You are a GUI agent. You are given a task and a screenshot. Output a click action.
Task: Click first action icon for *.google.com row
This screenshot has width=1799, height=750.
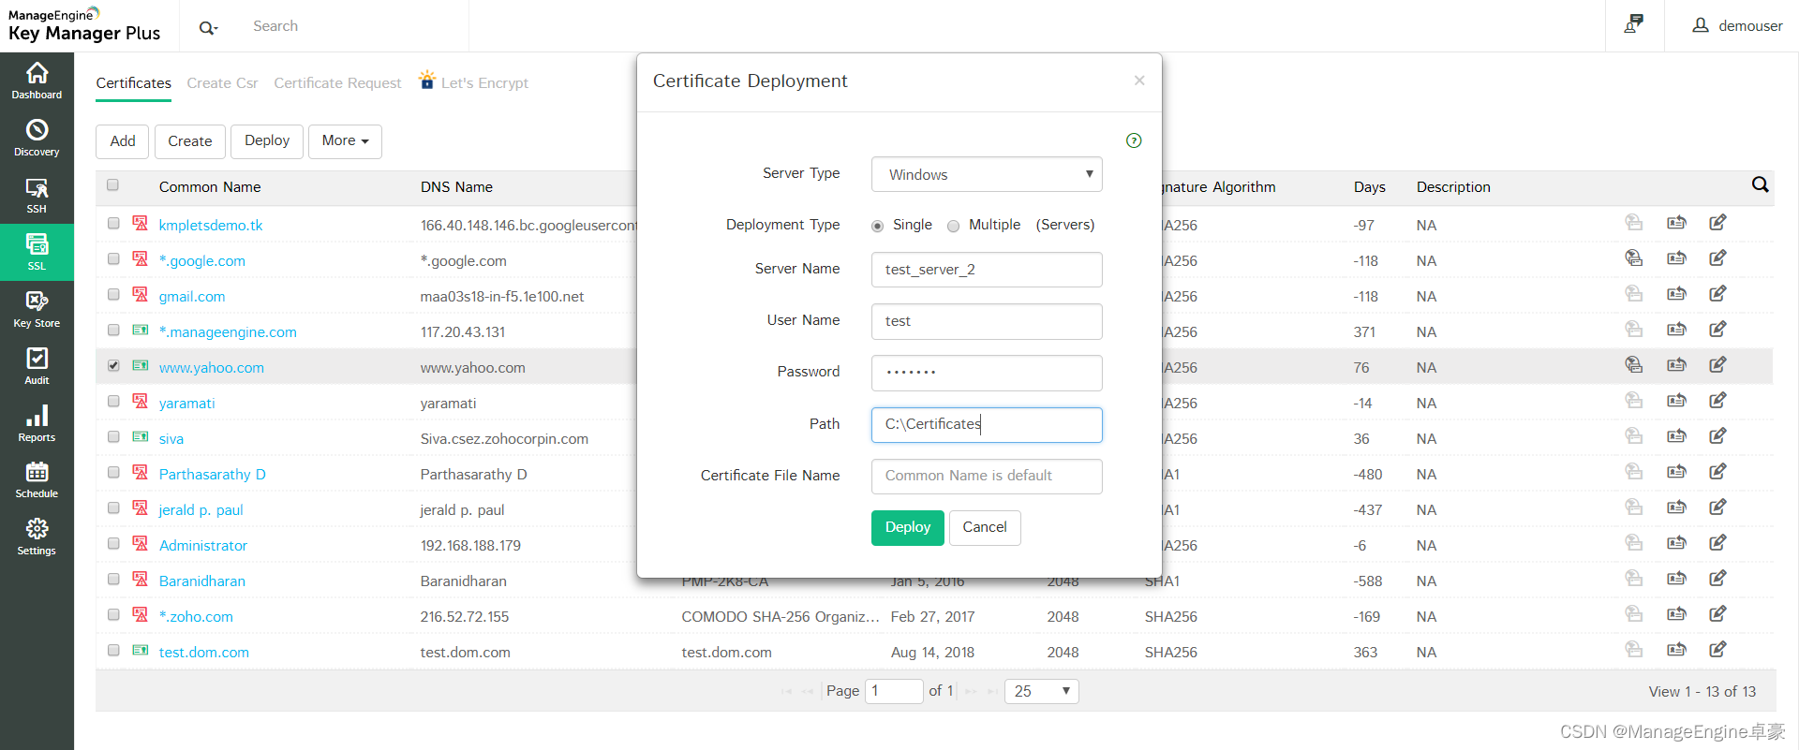(1634, 258)
